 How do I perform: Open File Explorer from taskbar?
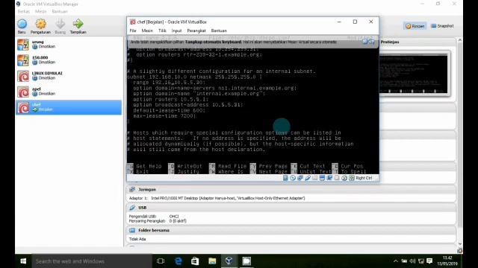tap(212, 261)
